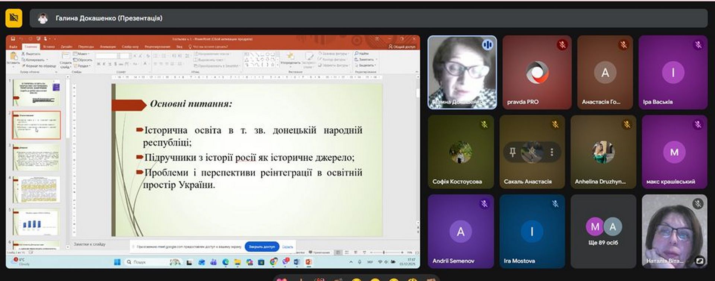Click picture-in-picture icon on Наталія's video tile
Screen dimensions: 715x281
700,261
